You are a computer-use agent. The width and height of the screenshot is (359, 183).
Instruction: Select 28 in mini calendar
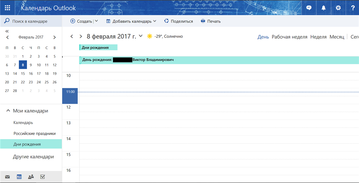[x=15, y=91]
